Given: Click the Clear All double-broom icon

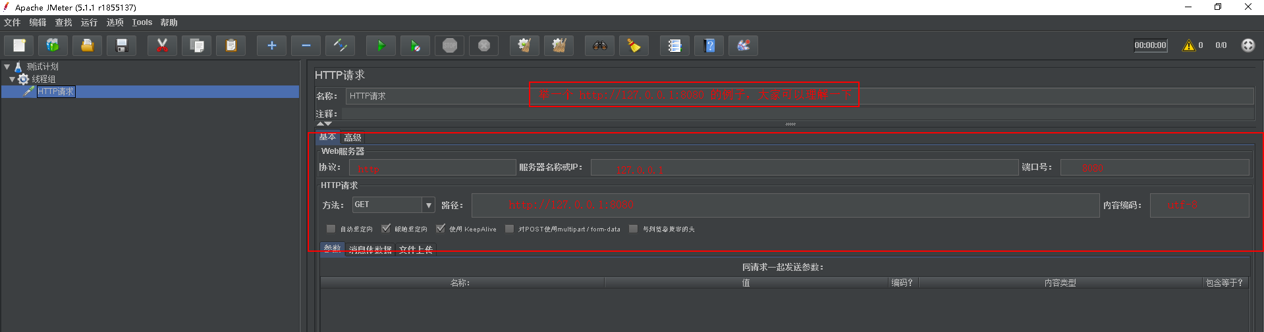Looking at the screenshot, I should tap(559, 45).
